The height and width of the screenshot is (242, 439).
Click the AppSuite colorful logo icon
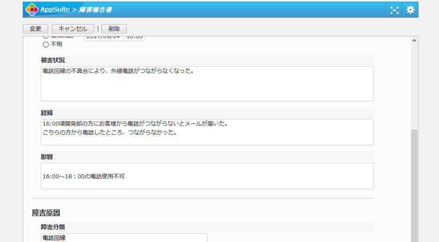click(x=32, y=10)
